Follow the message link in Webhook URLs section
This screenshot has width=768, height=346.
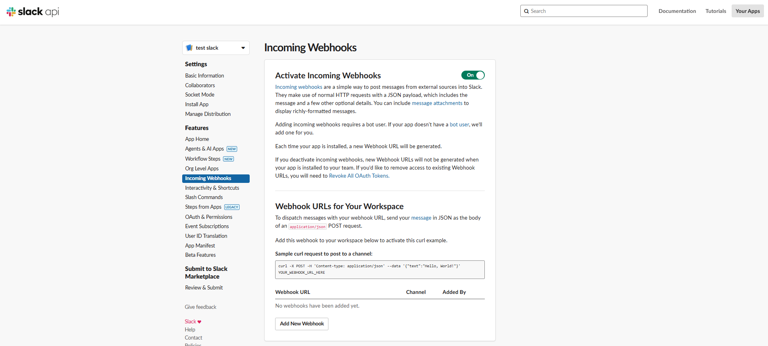(421, 218)
